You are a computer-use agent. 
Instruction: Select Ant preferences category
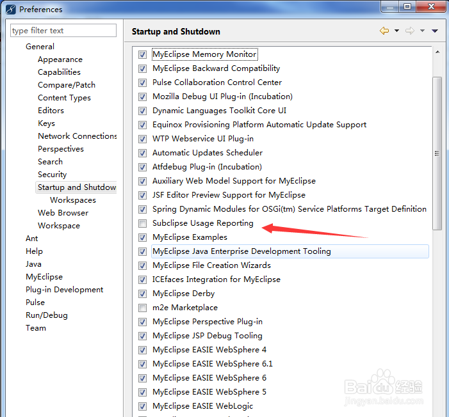pyautogui.click(x=31, y=239)
